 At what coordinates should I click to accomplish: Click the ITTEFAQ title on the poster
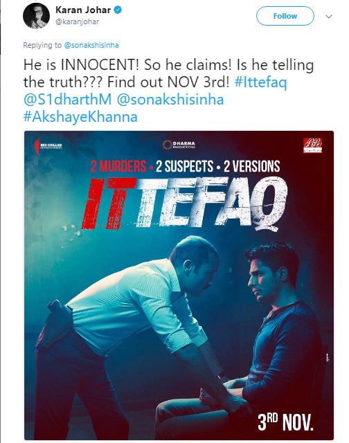point(184,203)
